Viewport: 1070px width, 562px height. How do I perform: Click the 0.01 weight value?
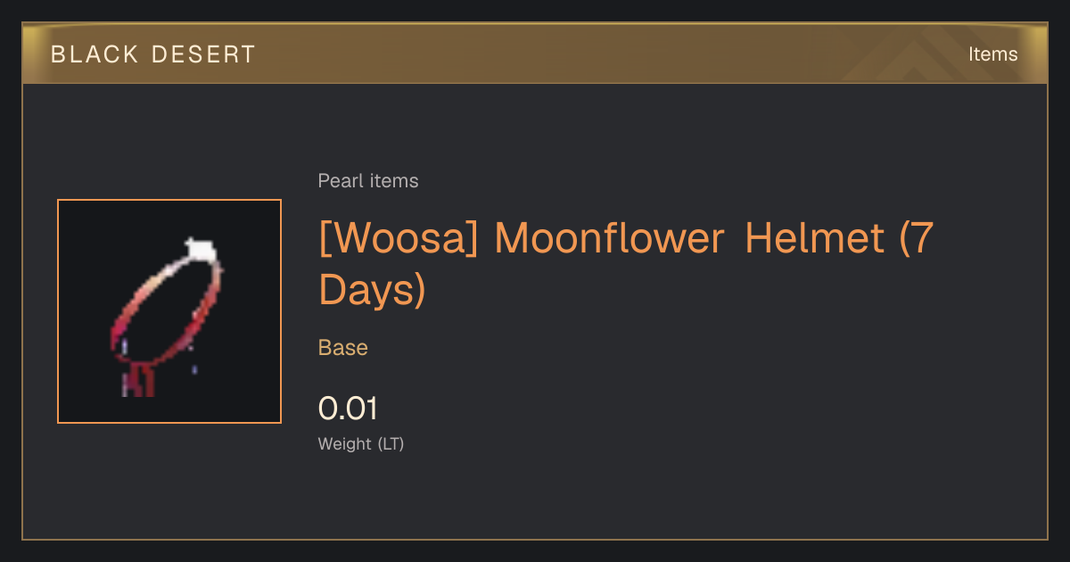[x=348, y=409]
